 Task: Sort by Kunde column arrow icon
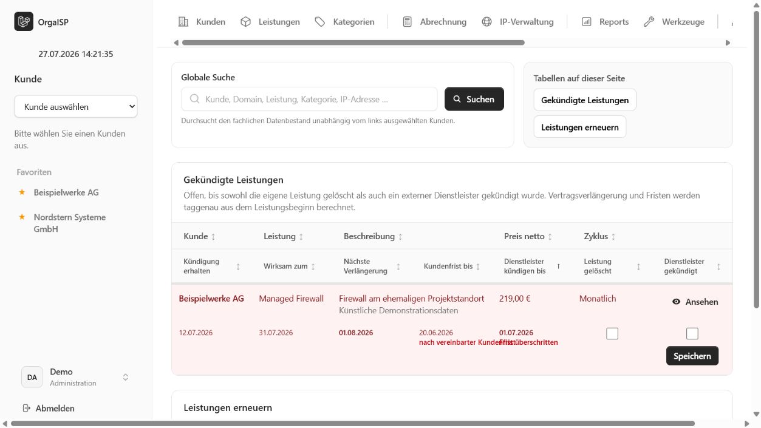tap(213, 237)
